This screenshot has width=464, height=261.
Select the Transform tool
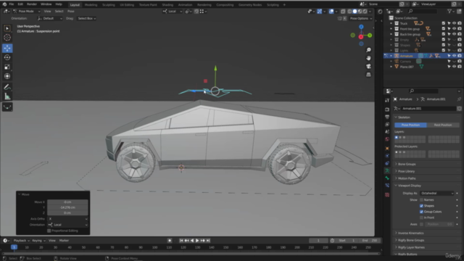tap(7, 76)
